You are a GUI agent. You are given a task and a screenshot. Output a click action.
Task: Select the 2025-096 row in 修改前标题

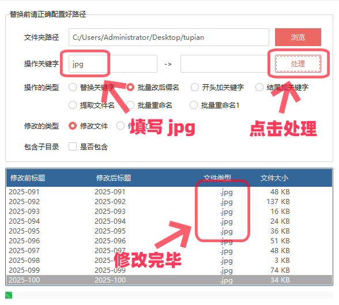(x=24, y=240)
